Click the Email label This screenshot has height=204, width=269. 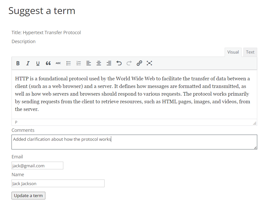(17, 157)
